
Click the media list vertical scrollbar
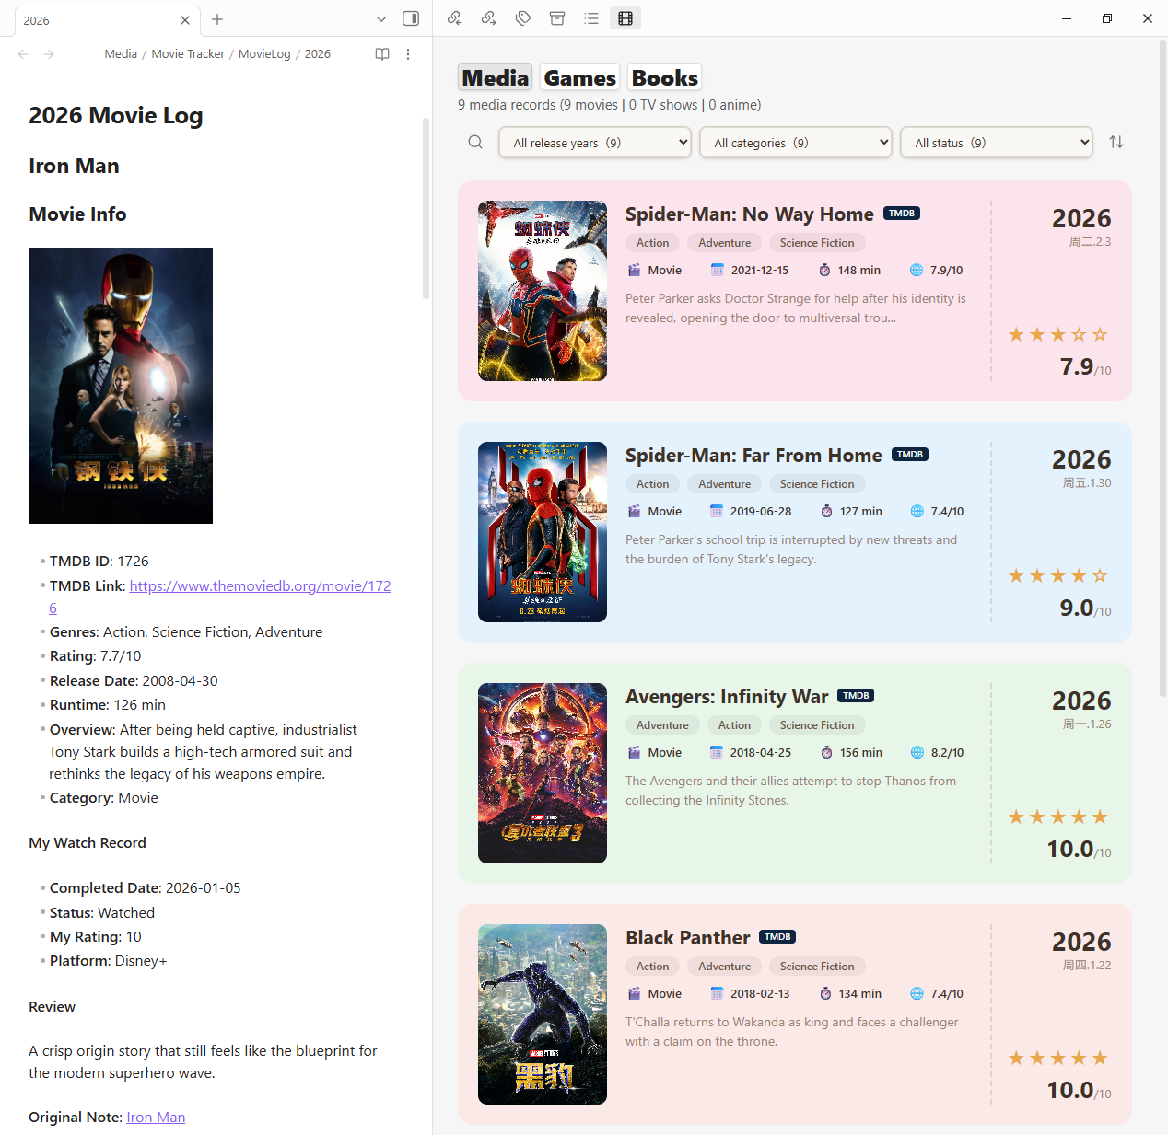point(1162,368)
